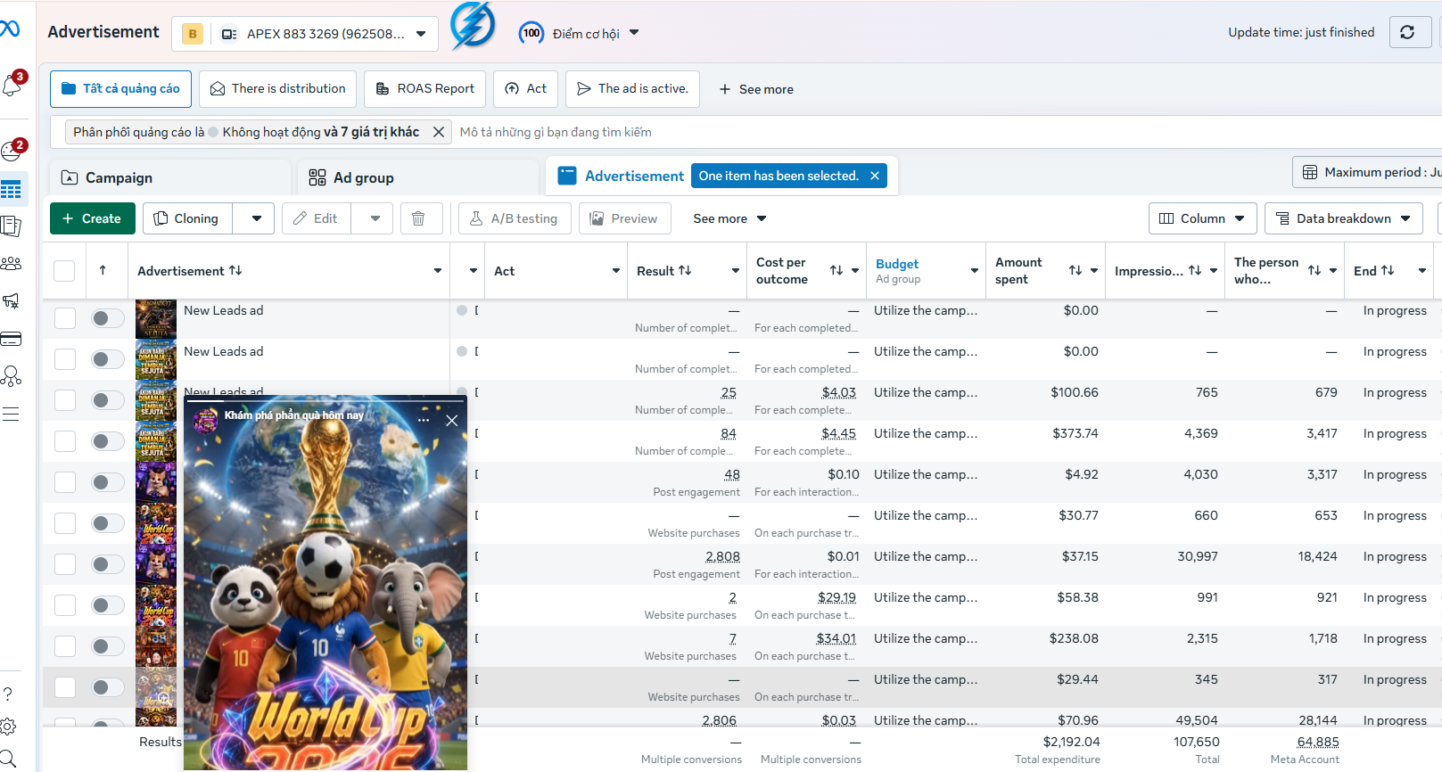Open the megaphone advertising sidebar icon
This screenshot has height=772, width=1442.
click(12, 301)
